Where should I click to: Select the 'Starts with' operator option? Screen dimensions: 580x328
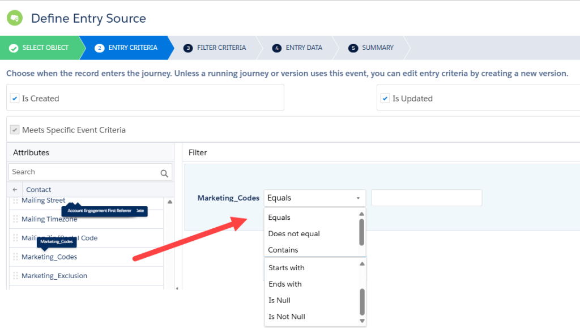coord(286,267)
